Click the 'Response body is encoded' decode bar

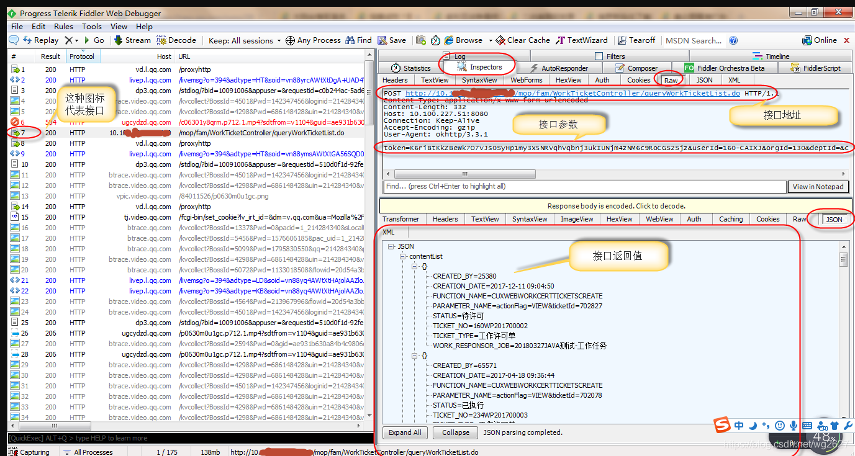[x=616, y=206]
